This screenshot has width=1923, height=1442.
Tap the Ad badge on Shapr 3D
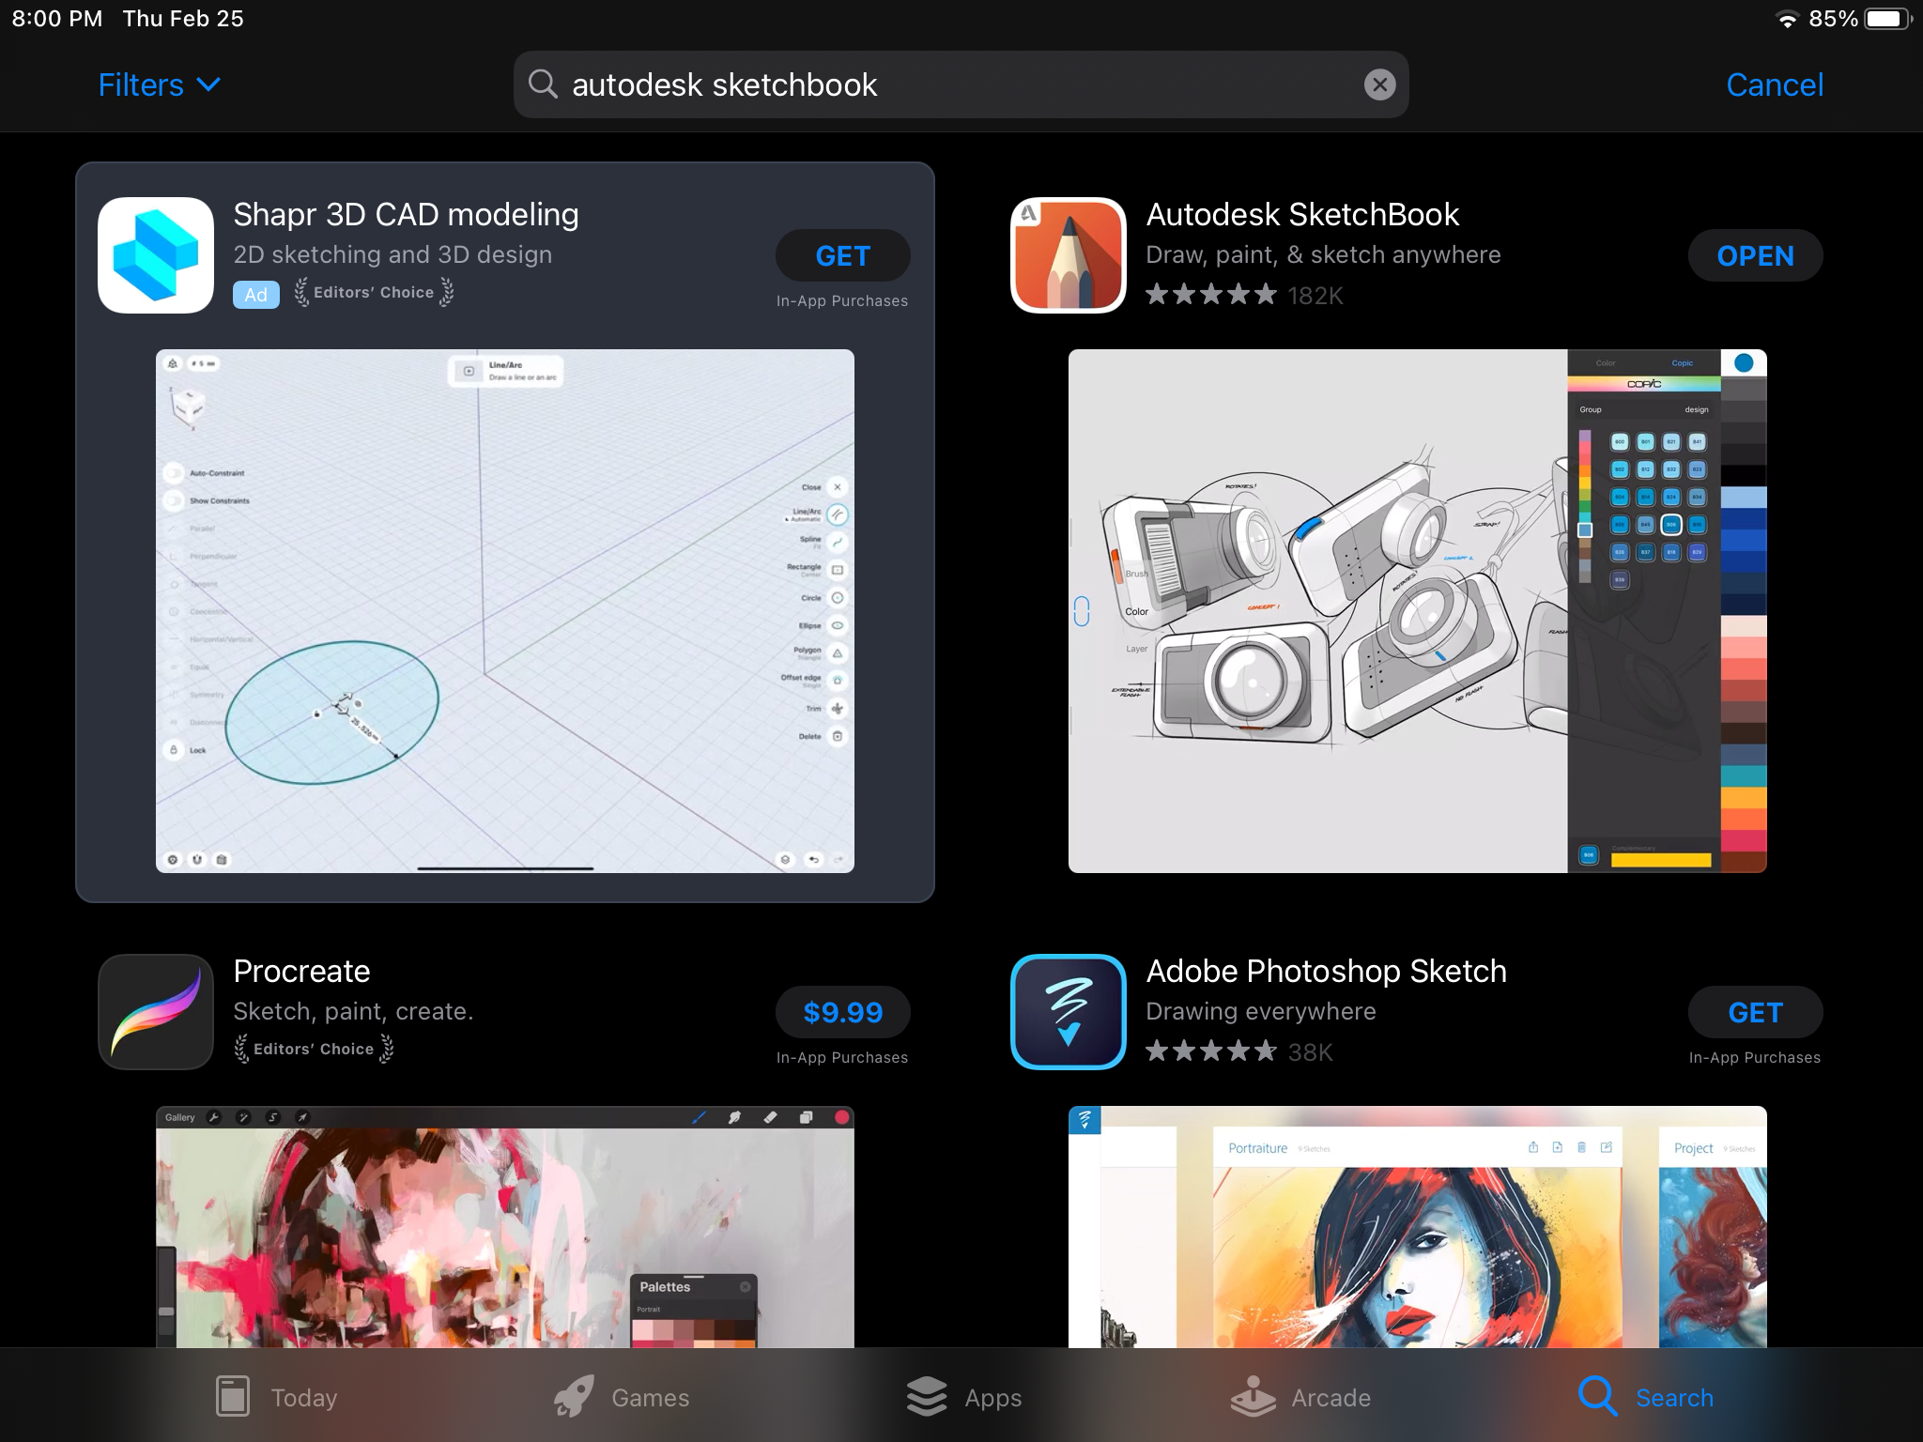tap(255, 294)
